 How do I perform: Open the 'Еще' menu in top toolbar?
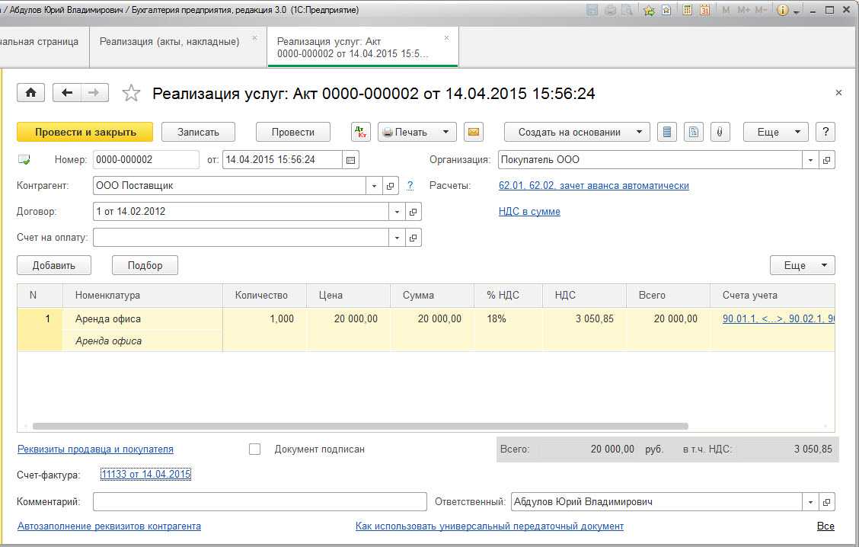tap(775, 132)
